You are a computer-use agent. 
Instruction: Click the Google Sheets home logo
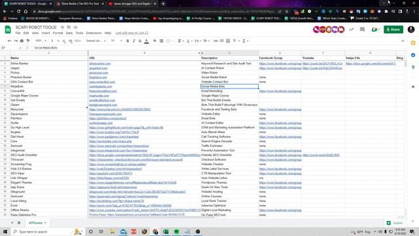[8, 29]
